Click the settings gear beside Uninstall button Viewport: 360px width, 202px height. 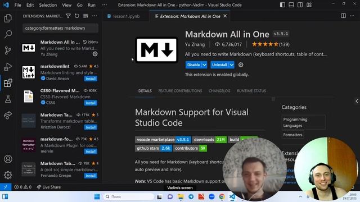click(241, 65)
